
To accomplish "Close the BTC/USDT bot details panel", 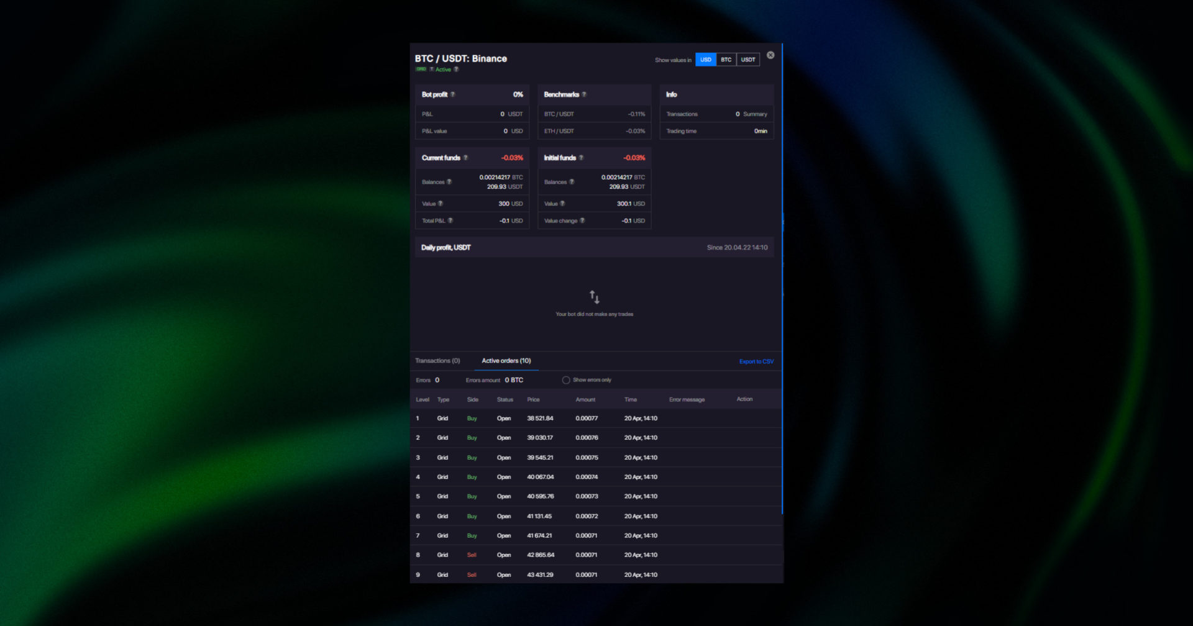I will (x=770, y=55).
